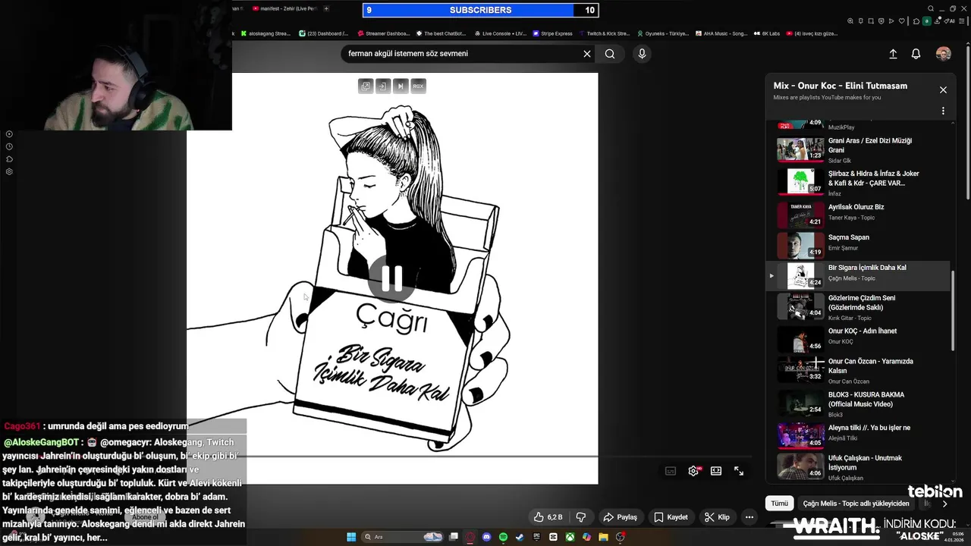Open the Mix playlist three-dot menu
Viewport: 971px width, 546px height.
pos(943,111)
